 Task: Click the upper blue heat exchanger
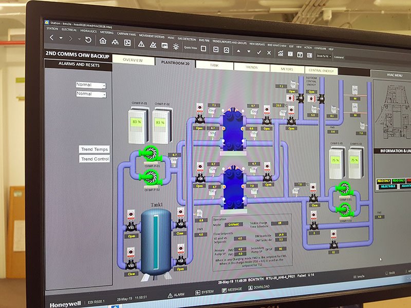pyautogui.click(x=233, y=130)
